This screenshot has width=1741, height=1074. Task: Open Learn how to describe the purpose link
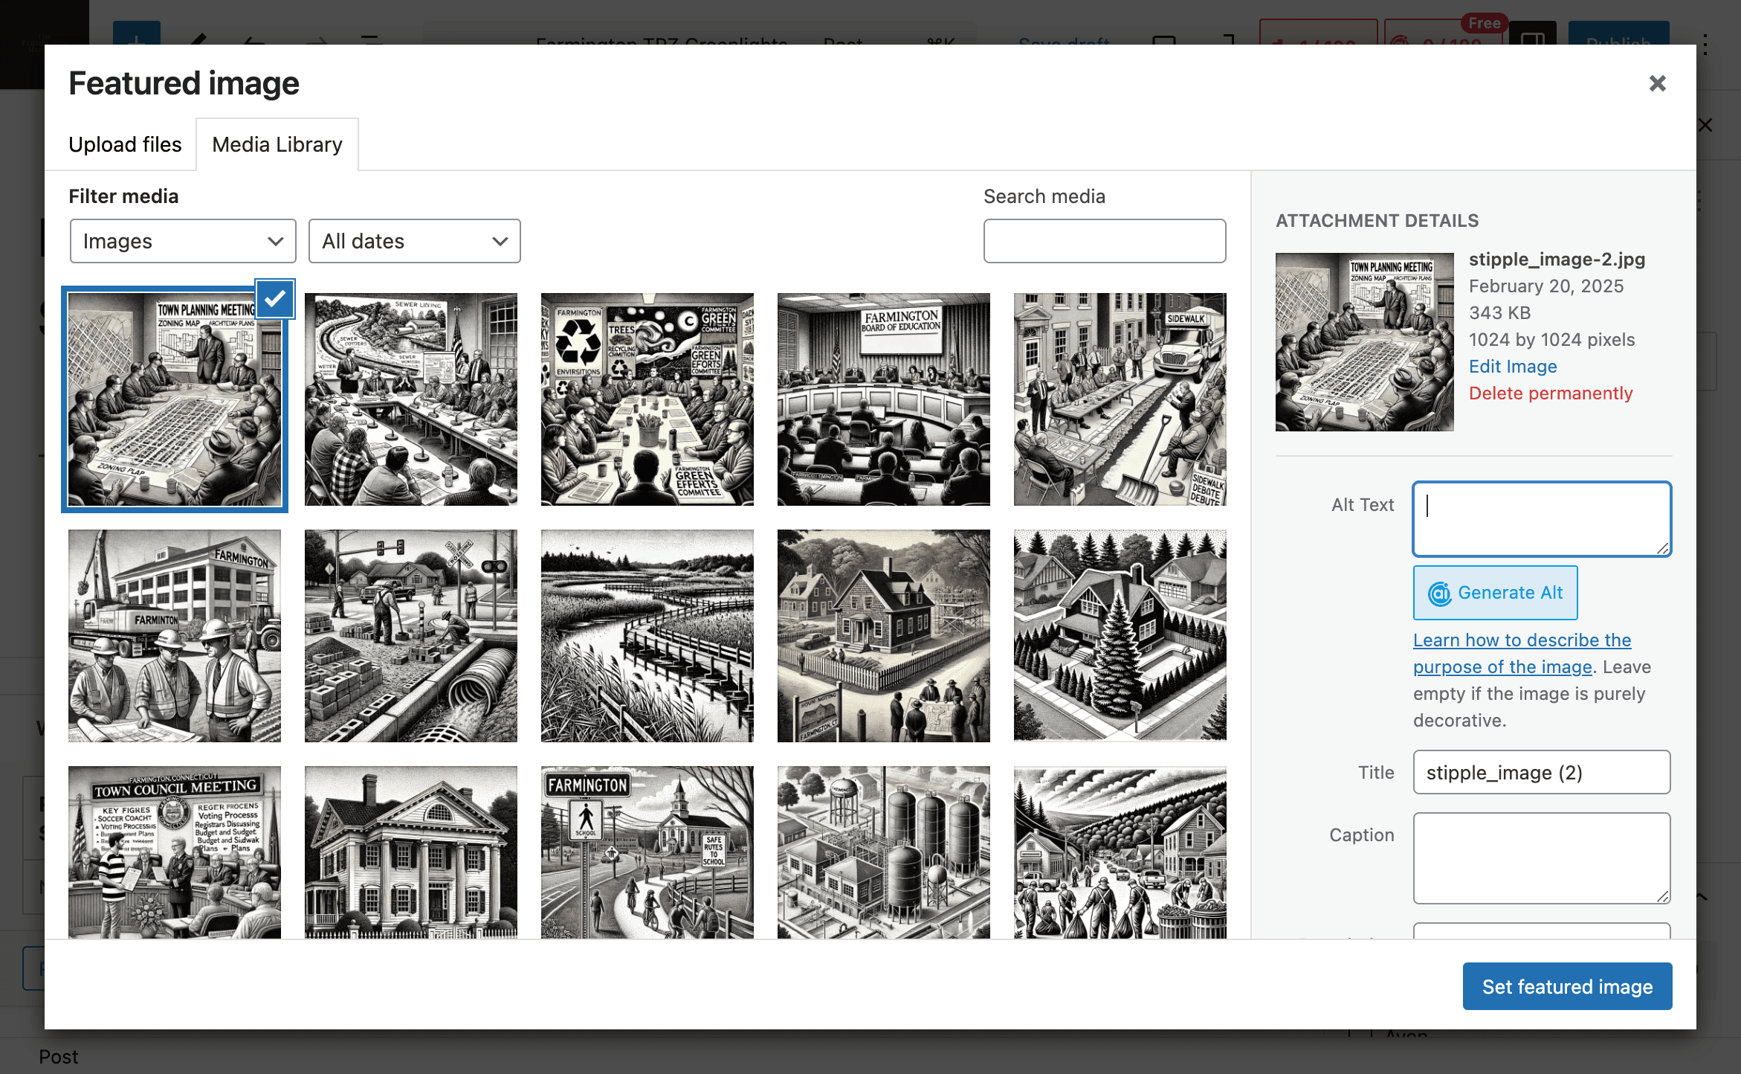(x=1522, y=654)
